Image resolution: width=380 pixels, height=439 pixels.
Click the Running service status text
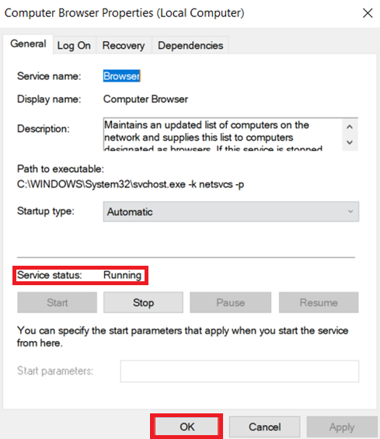pyautogui.click(x=122, y=275)
